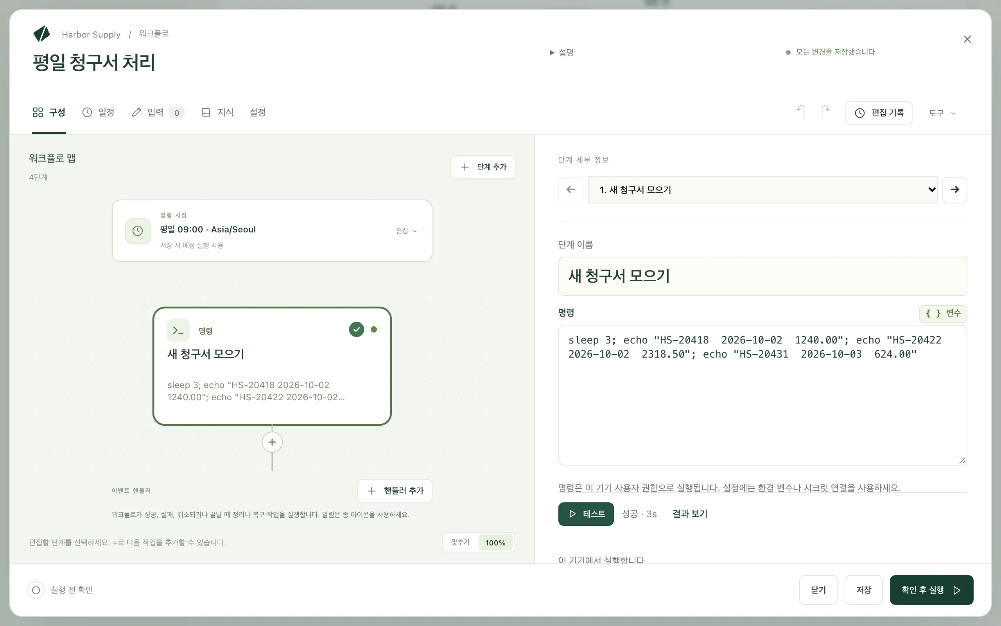Click the 저장 button
Screen dimensions: 1001x626
[x=864, y=590]
